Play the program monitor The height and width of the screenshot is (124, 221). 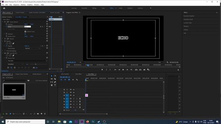123,70
